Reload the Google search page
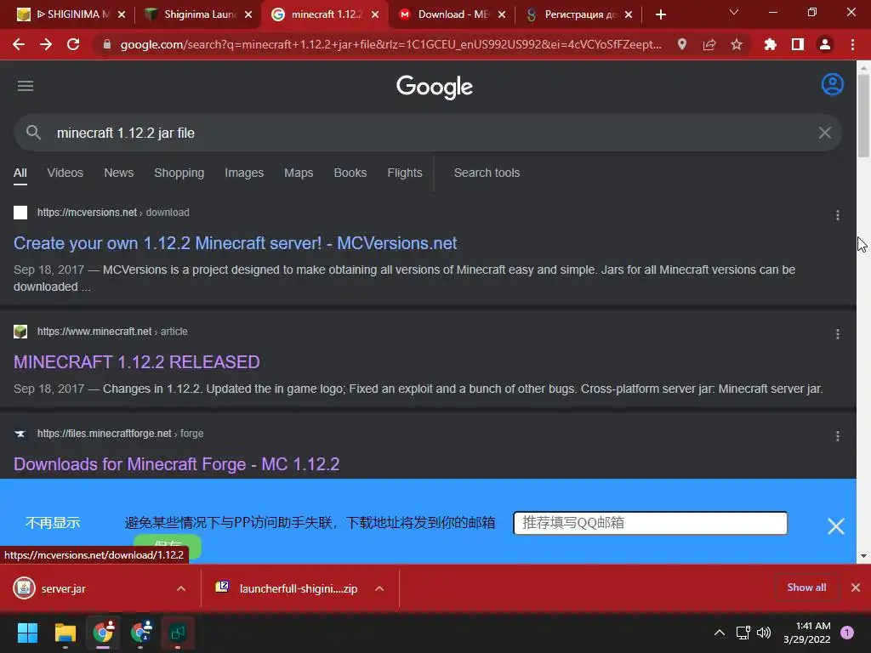The width and height of the screenshot is (871, 653). point(73,44)
